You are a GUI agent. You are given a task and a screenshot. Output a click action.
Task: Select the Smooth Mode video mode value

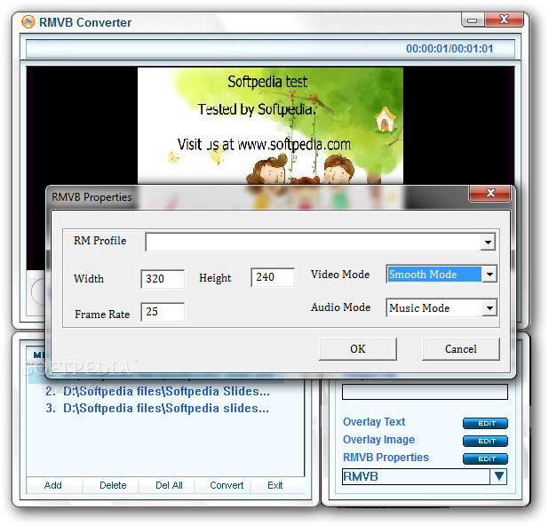pos(434,275)
